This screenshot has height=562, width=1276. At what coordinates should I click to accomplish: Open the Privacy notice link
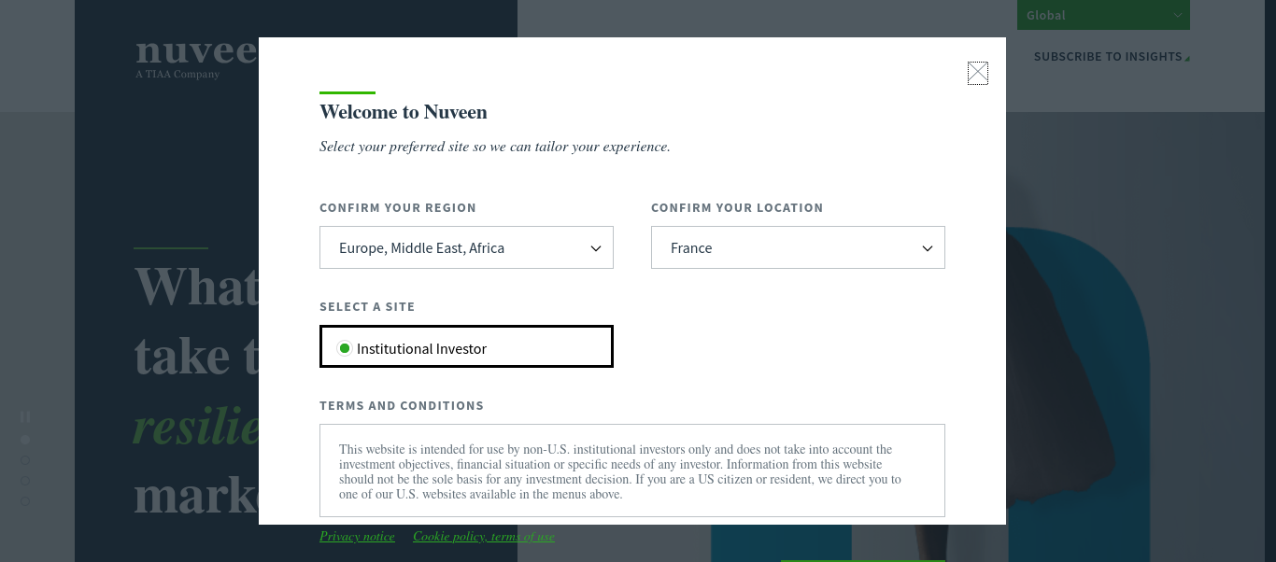[357, 537]
